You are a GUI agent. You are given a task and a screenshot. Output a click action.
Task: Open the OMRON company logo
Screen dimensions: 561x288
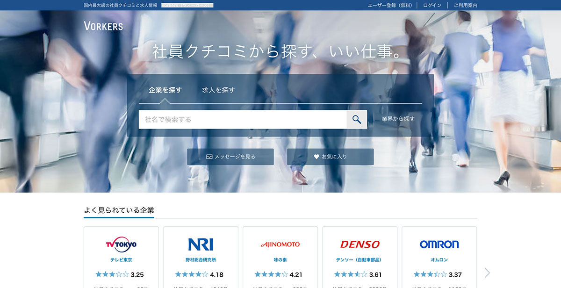point(439,244)
